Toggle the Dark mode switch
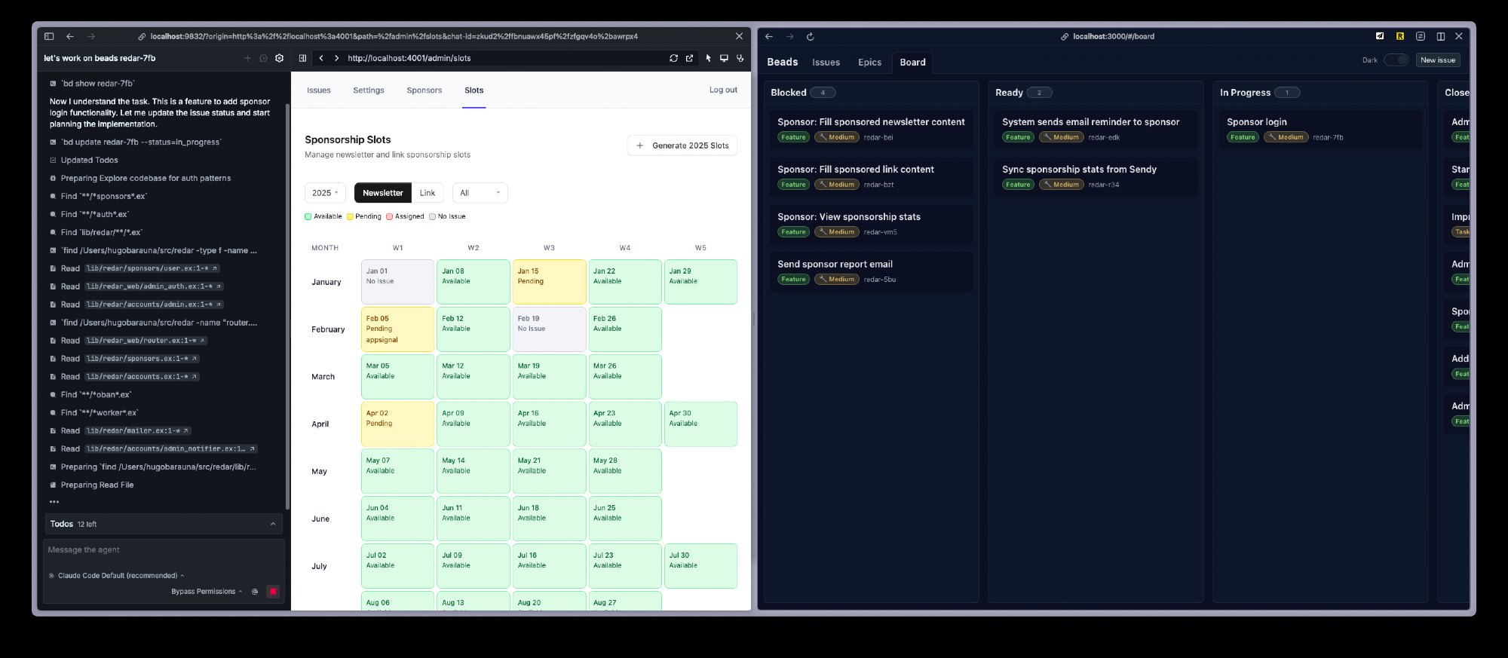The height and width of the screenshot is (658, 1508). click(x=1396, y=60)
